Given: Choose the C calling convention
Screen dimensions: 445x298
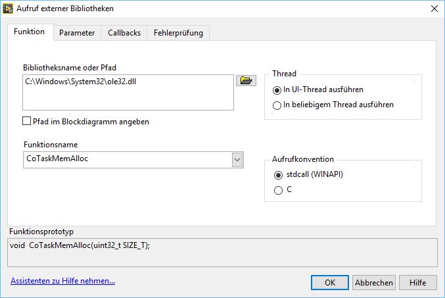Looking at the screenshot, I should [277, 189].
